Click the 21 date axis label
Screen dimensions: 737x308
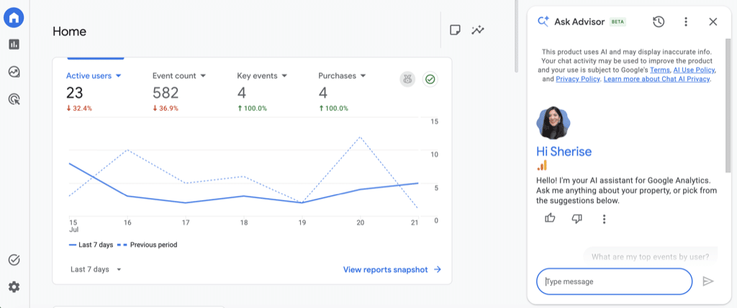point(415,222)
